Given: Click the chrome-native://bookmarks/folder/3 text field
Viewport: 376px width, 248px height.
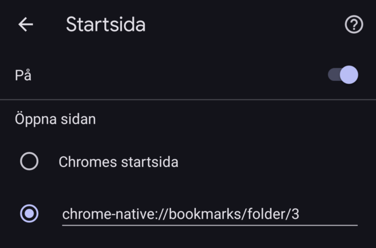Looking at the screenshot, I should (210, 214).
